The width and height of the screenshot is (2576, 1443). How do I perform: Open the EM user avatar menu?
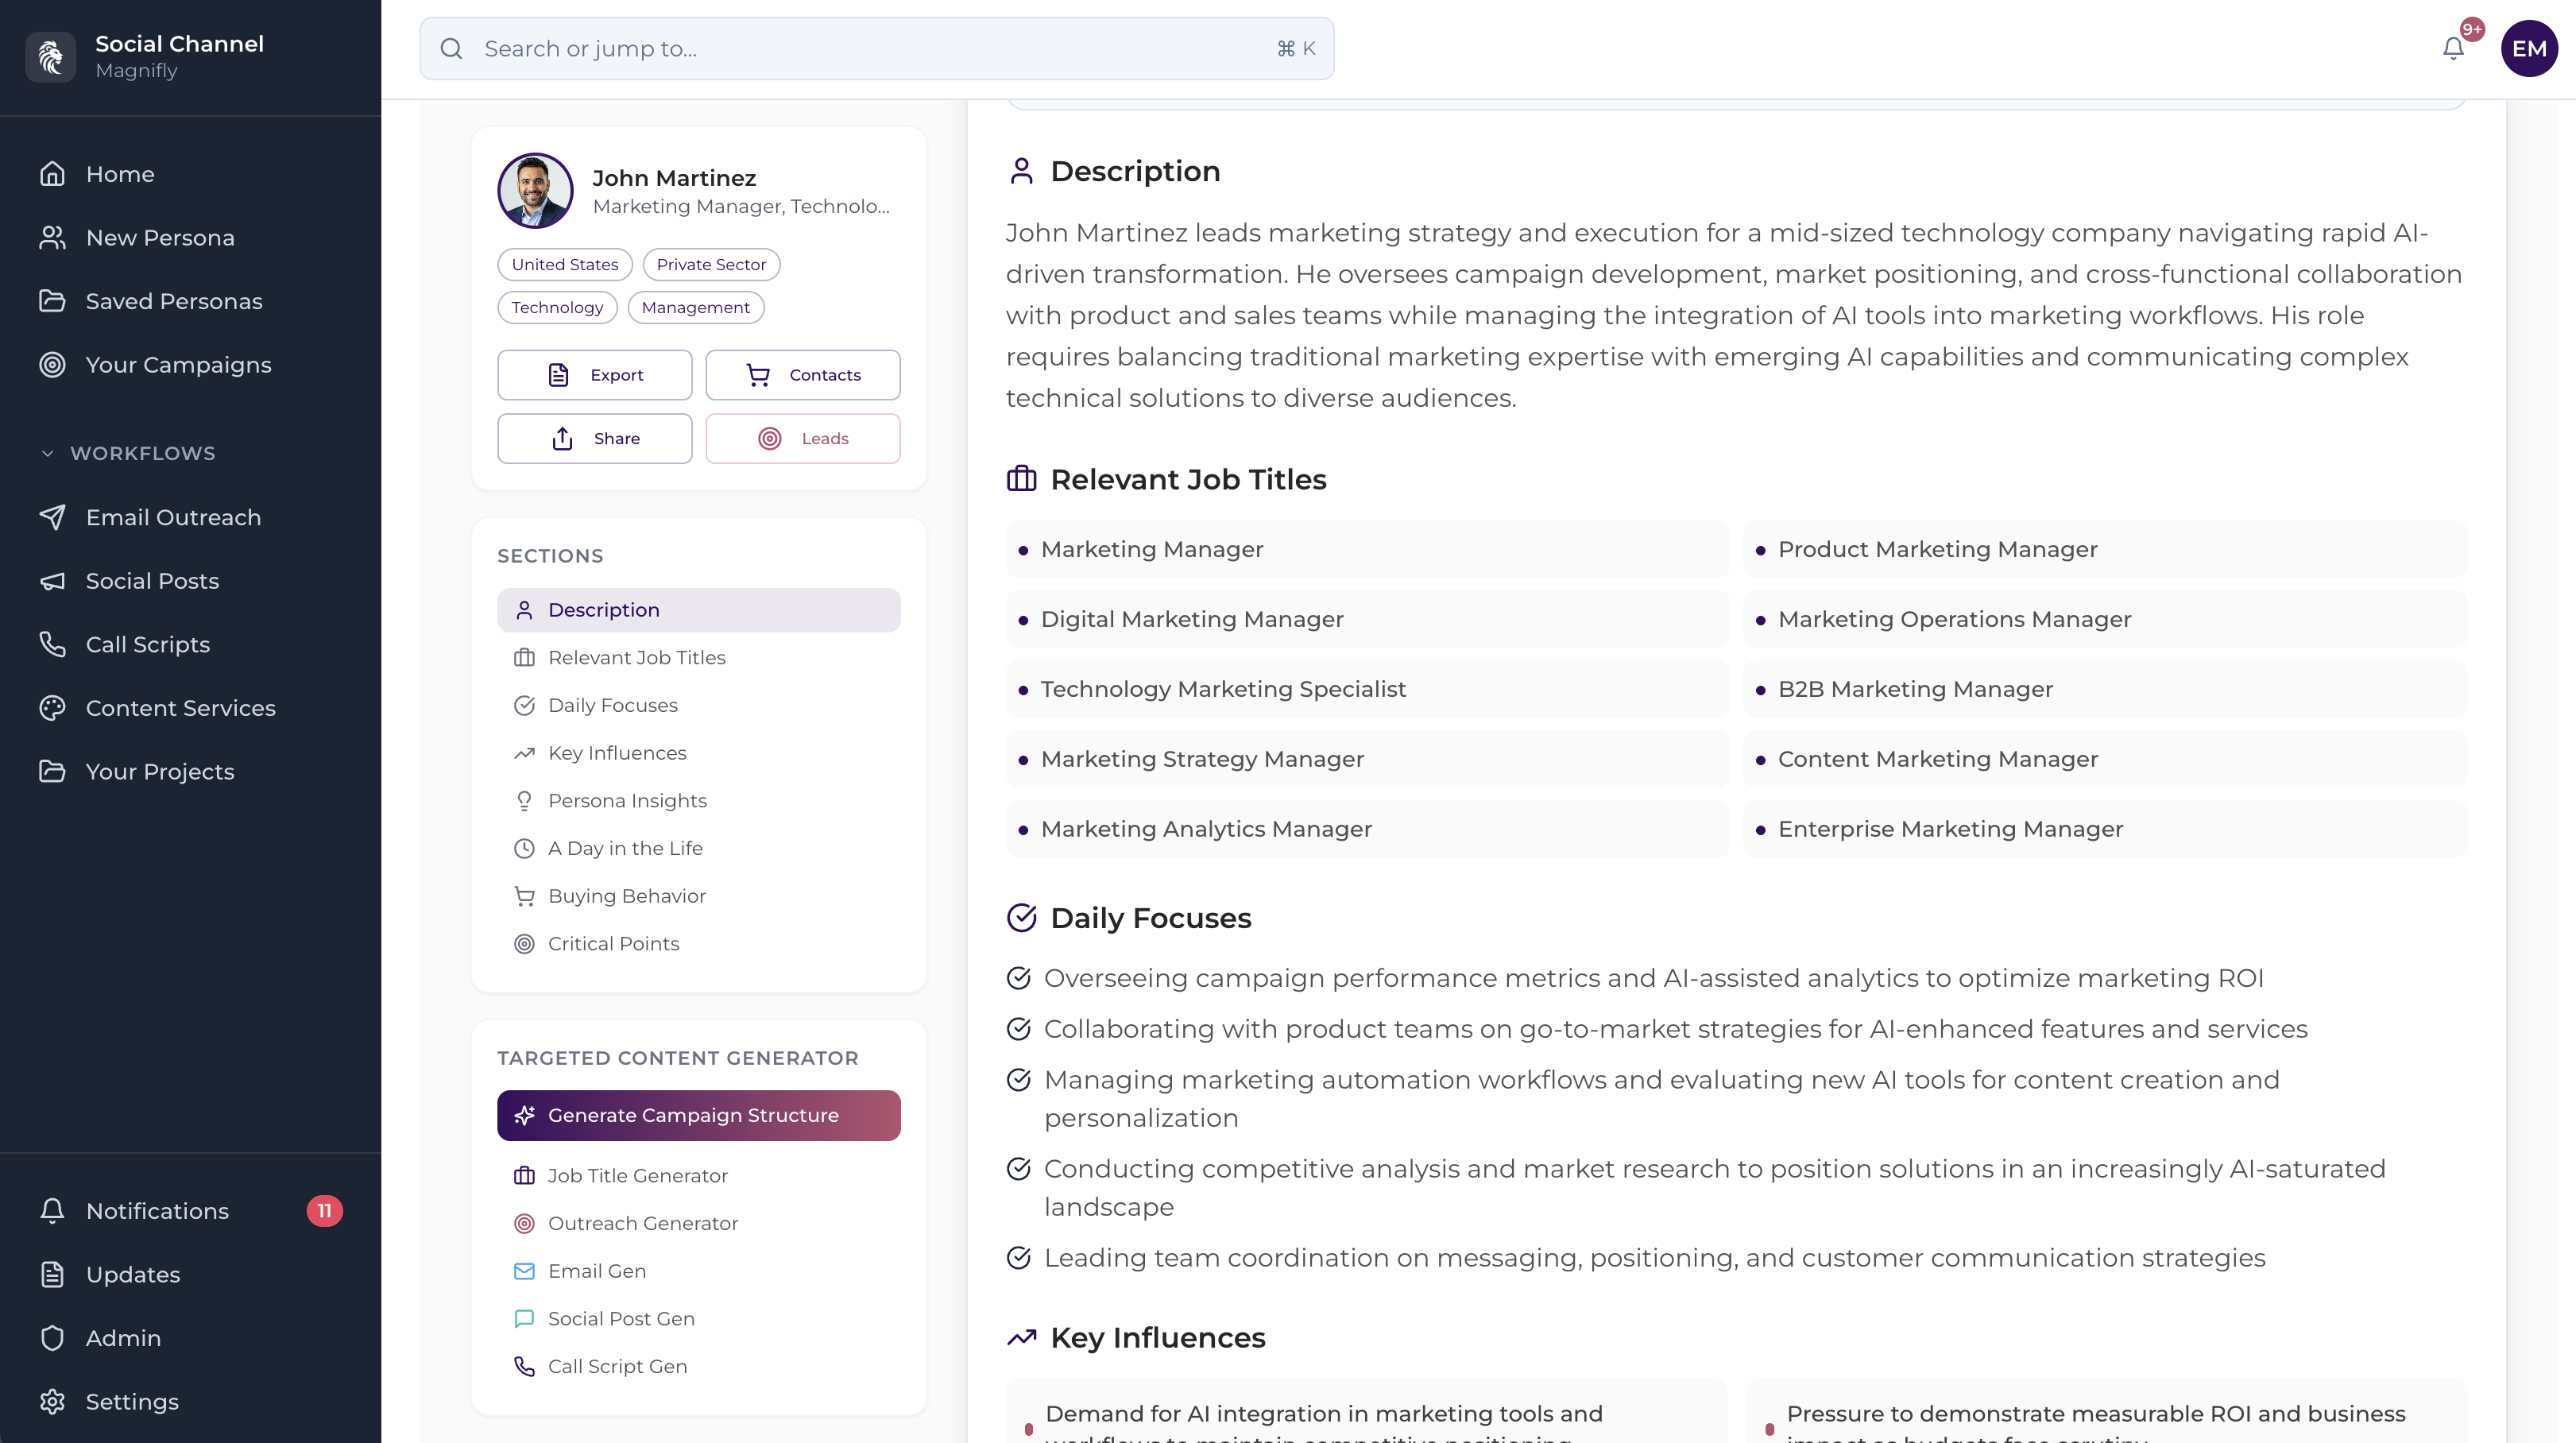[2528, 48]
